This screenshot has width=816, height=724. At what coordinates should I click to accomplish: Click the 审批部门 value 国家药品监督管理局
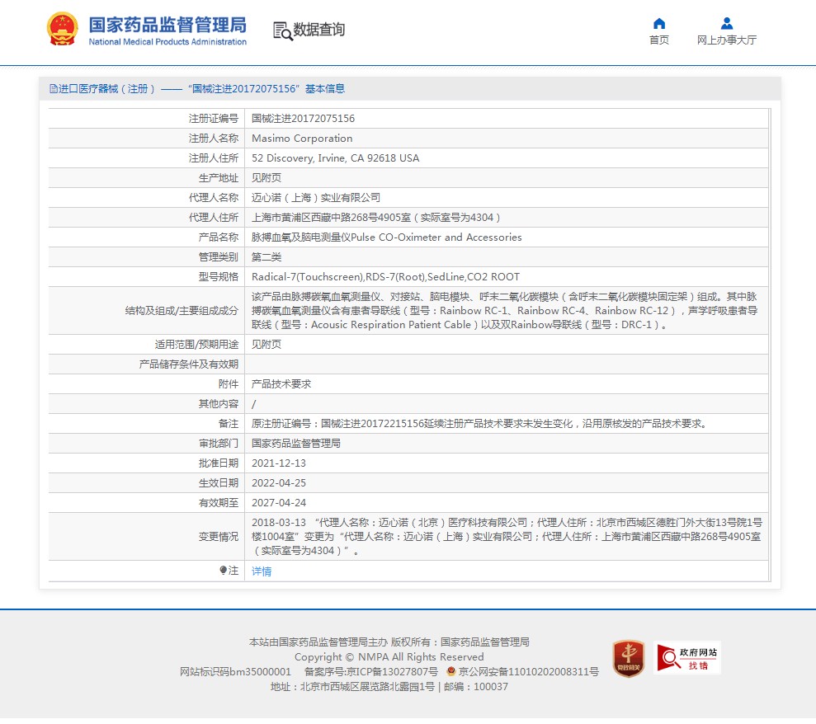tap(296, 443)
